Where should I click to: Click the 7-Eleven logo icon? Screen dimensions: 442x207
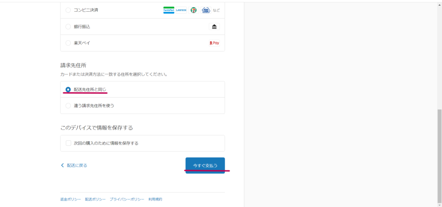[193, 10]
